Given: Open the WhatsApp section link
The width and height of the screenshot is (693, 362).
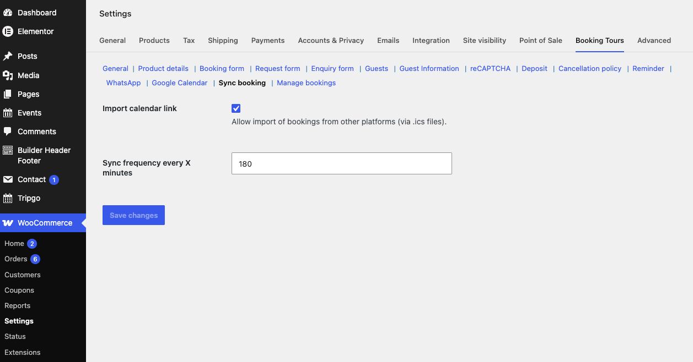Looking at the screenshot, I should (123, 83).
